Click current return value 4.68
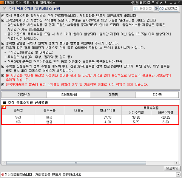The width and height of the screenshot is (182, 178). pyautogui.click(x=108, y=122)
